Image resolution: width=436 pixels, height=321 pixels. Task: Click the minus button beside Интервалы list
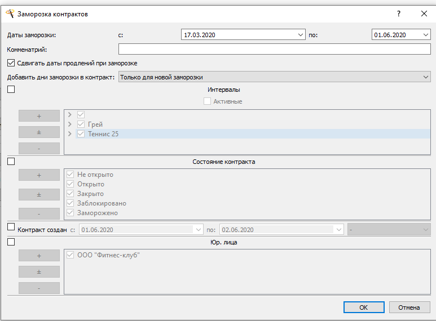click(x=39, y=149)
